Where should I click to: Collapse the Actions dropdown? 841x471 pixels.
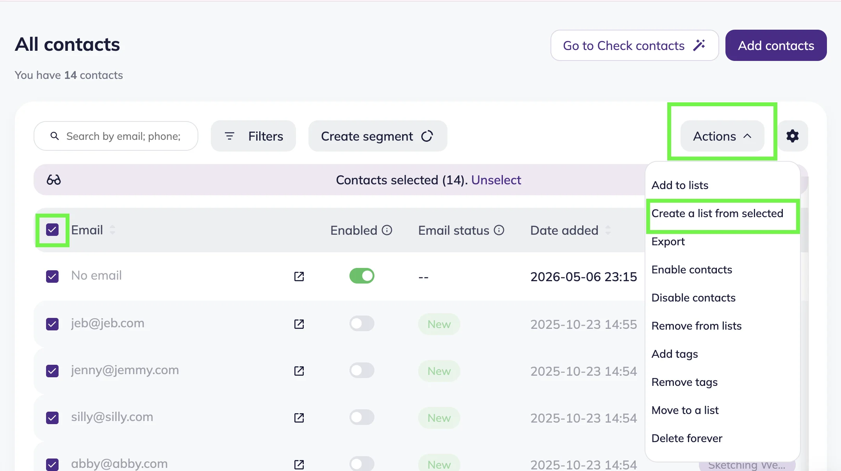722,136
